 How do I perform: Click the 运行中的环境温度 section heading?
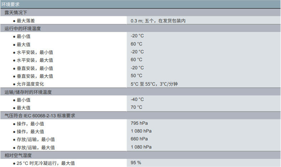[x=25, y=28]
